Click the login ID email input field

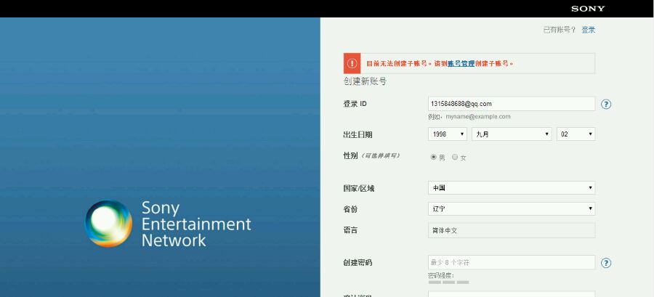pyautogui.click(x=512, y=104)
